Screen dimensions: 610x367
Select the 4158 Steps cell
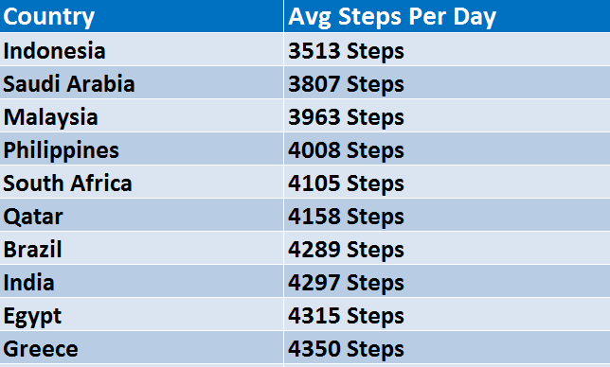pos(447,215)
